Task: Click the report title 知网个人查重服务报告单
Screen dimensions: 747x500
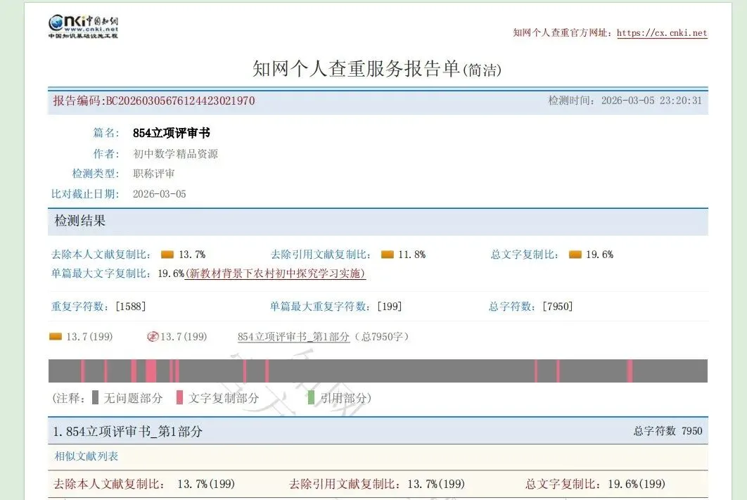Action: [355, 69]
